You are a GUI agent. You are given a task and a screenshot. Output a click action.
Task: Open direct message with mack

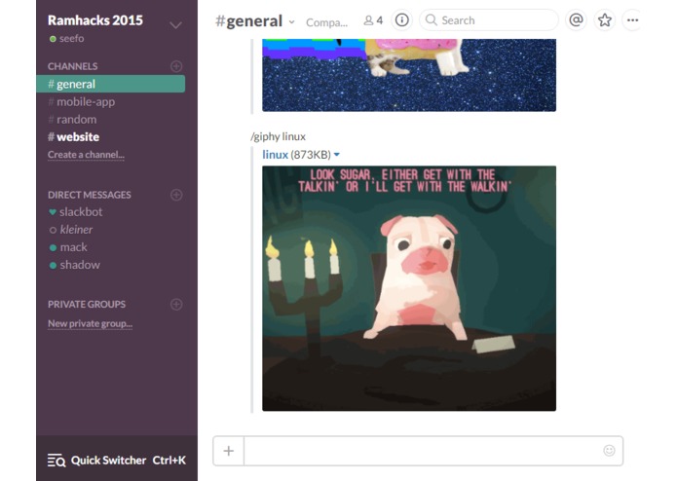coord(68,247)
